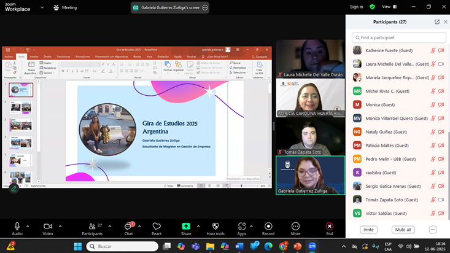Toggle Pedro Melin - UBB microphone icon
This screenshot has height=253, width=450.
[x=433, y=159]
